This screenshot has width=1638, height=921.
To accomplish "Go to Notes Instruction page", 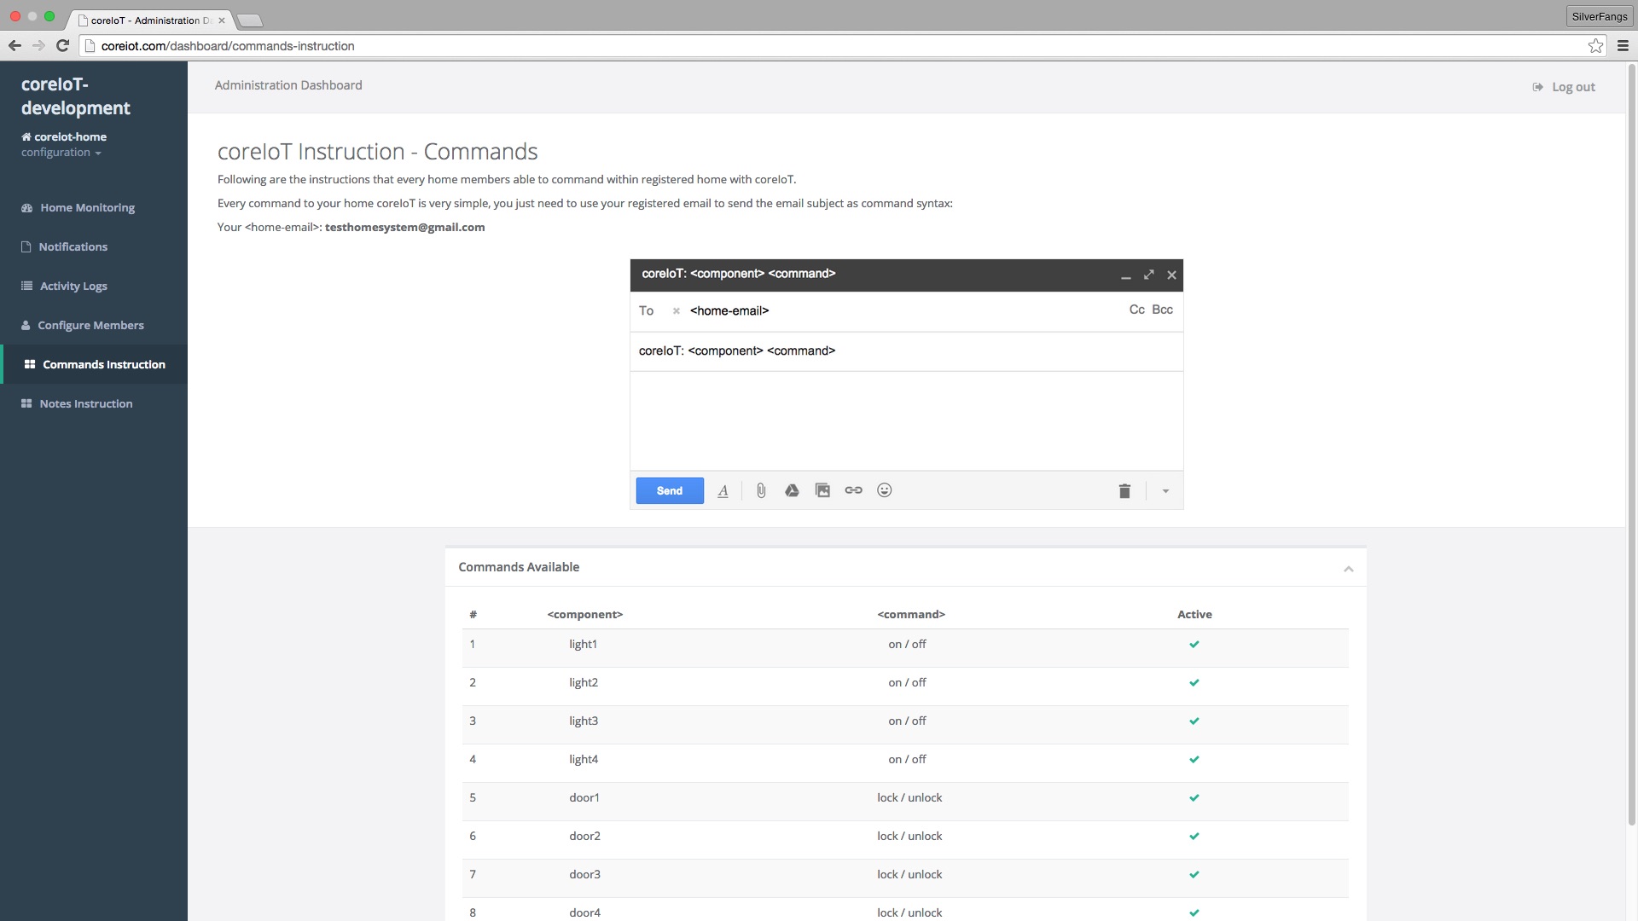I will tap(85, 404).
